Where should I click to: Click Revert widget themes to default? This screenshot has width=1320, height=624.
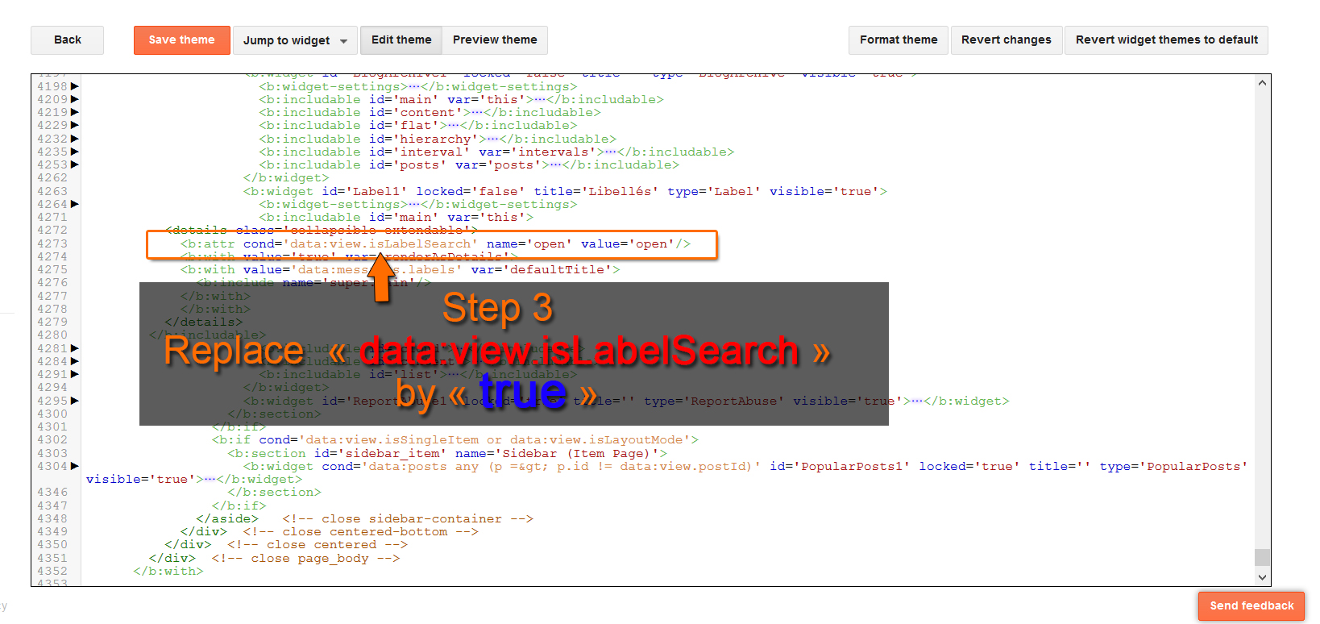coord(1167,40)
